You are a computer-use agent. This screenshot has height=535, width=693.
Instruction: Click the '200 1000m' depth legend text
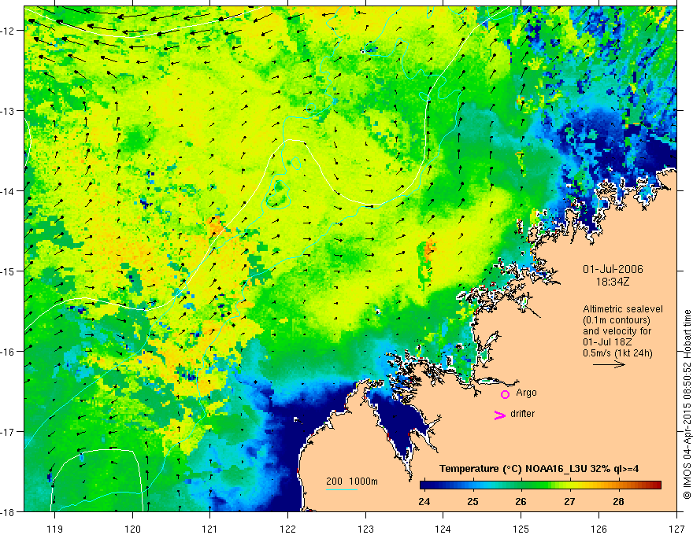coord(352,481)
